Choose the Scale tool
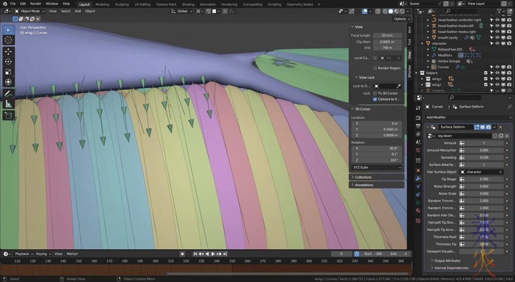The width and height of the screenshot is (515, 282). point(8,72)
